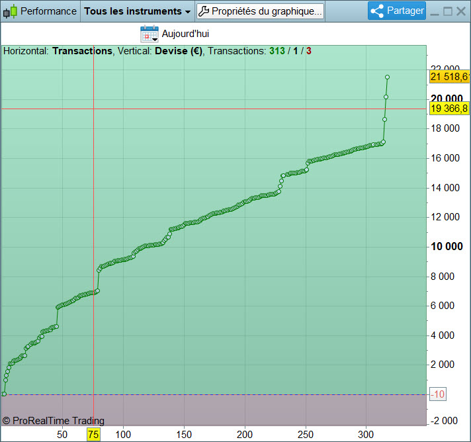Viewport: 471px width, 442px height.
Task: Click the first data point at zero
Action: point(4,394)
